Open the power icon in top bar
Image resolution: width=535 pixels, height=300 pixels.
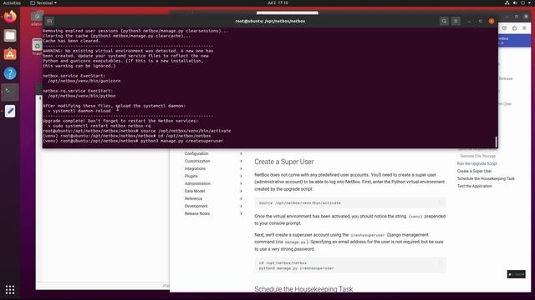click(x=522, y=2)
